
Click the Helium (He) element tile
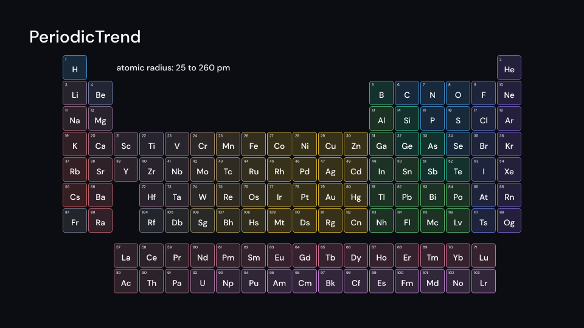[x=509, y=67]
